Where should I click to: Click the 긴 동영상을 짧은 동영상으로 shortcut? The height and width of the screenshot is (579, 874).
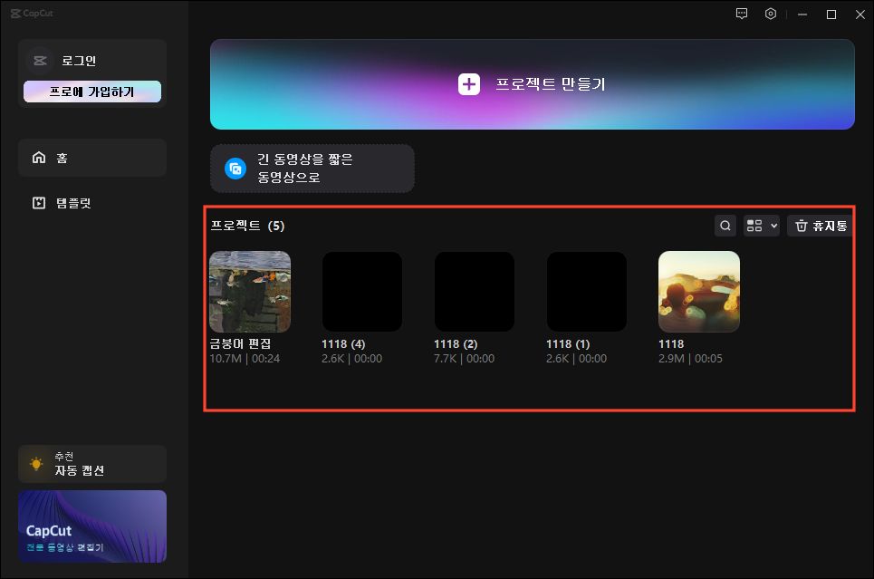tap(312, 169)
